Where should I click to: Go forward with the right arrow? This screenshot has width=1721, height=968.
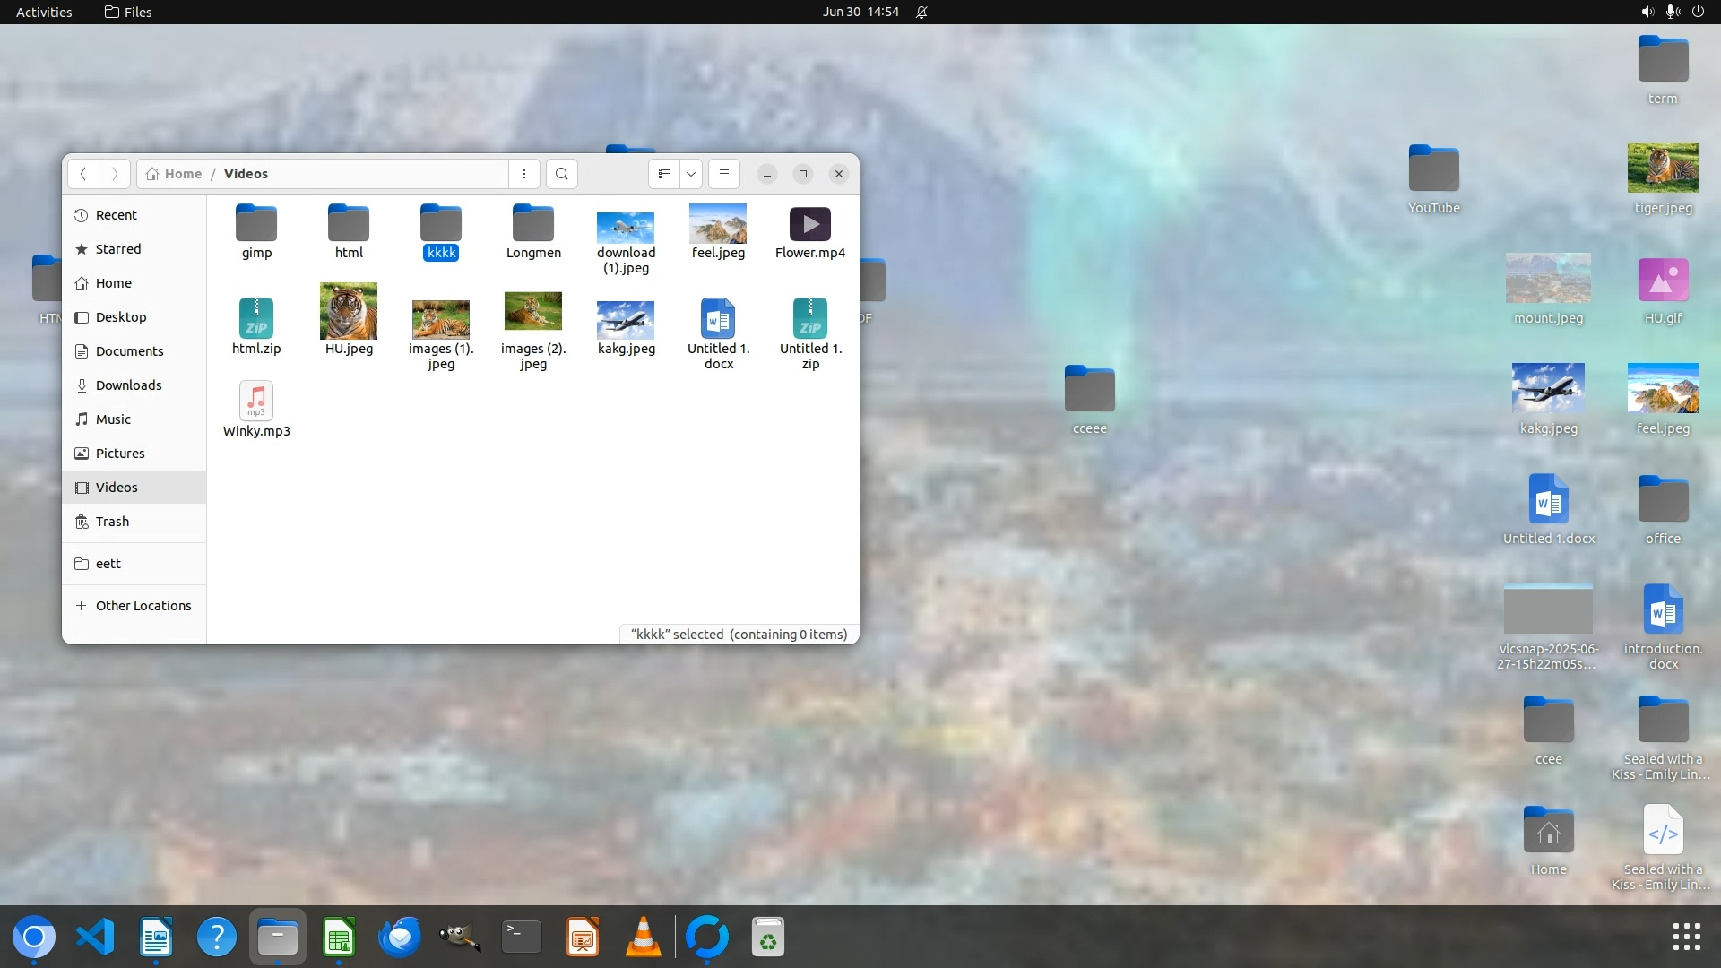(x=115, y=174)
